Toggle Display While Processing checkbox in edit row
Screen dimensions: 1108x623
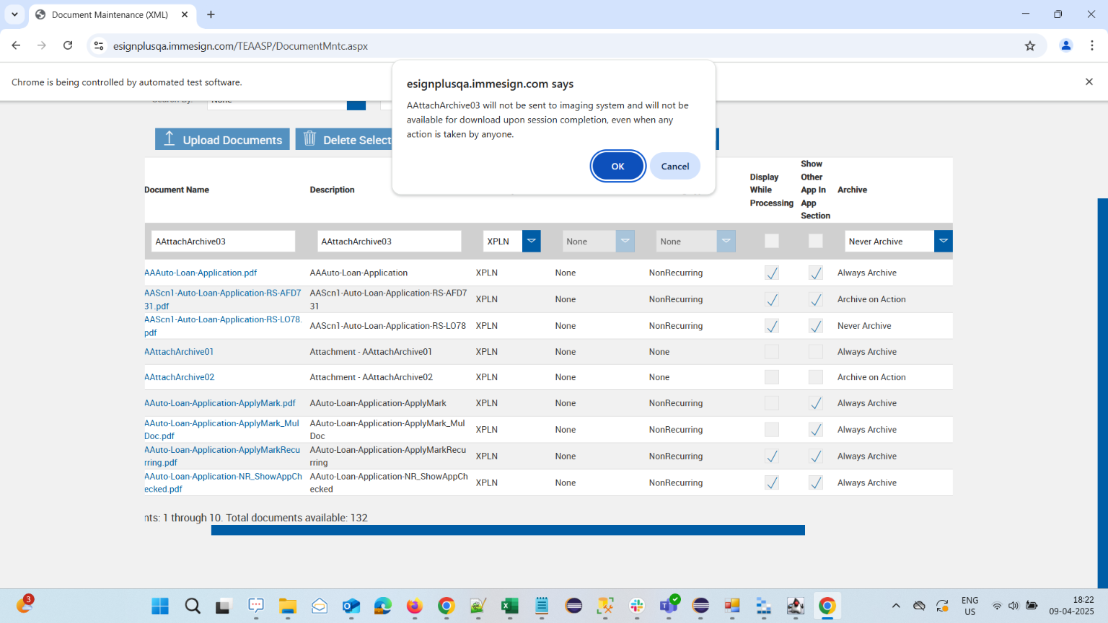tap(772, 241)
